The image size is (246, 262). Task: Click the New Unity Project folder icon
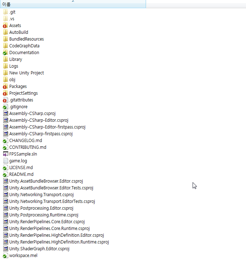pyautogui.click(x=5, y=73)
